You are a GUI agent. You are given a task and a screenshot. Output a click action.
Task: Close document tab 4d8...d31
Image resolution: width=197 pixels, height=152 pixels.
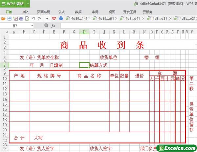[x=170, y=19]
